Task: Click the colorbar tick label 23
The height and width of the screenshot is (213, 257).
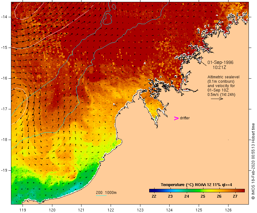Action: tap(170, 196)
